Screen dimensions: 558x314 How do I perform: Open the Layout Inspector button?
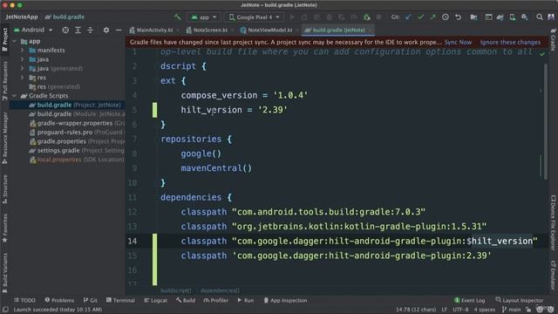tap(520, 300)
